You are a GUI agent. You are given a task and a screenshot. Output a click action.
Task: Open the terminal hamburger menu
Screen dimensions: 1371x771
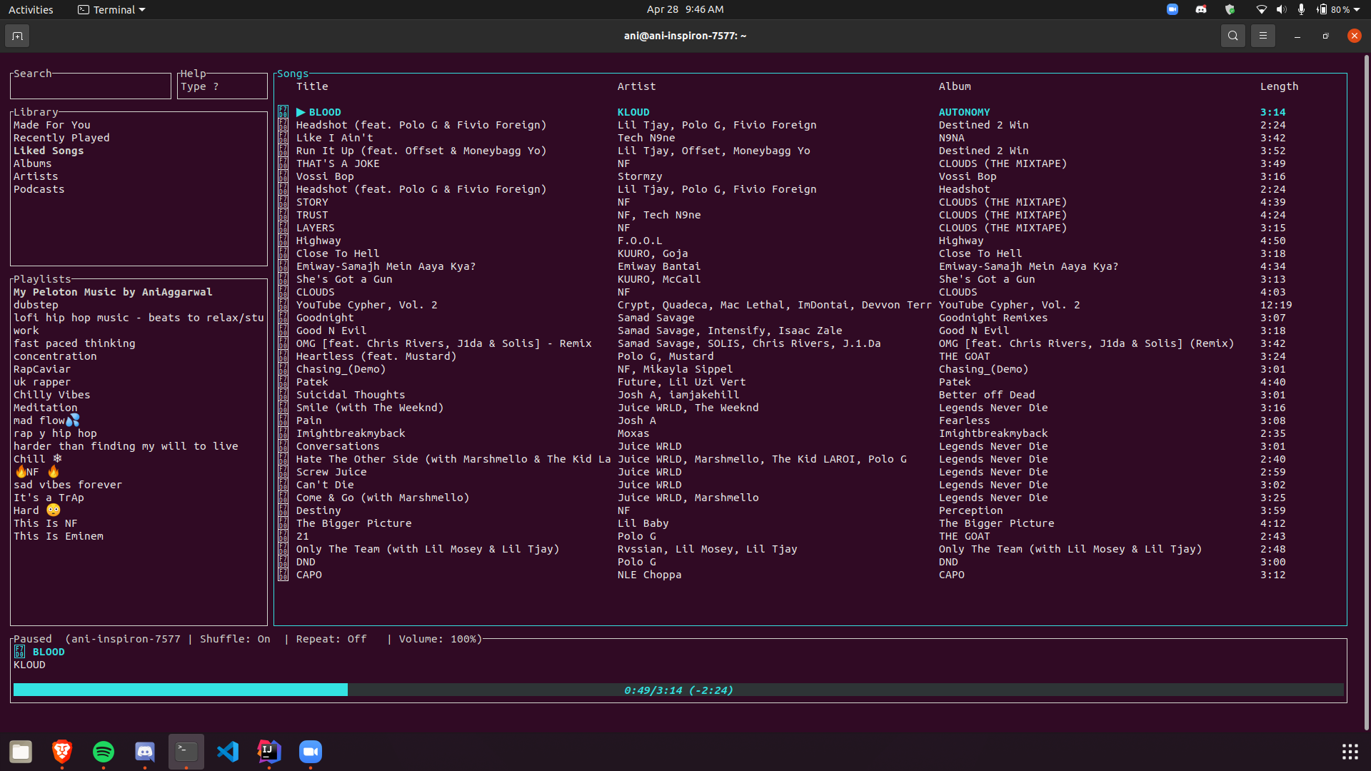click(x=1262, y=36)
